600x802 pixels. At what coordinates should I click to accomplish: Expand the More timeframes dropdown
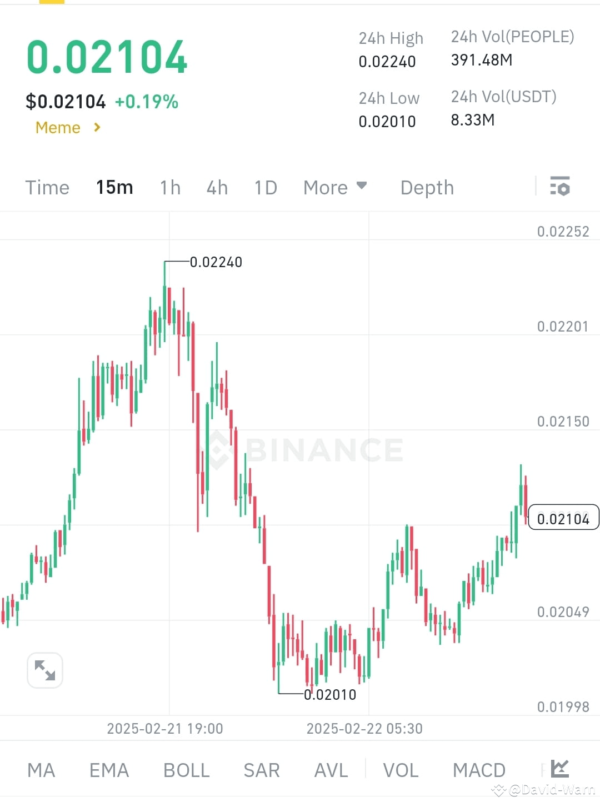(x=335, y=187)
